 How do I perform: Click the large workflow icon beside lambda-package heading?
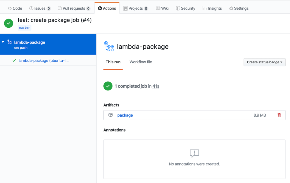pos(109,46)
